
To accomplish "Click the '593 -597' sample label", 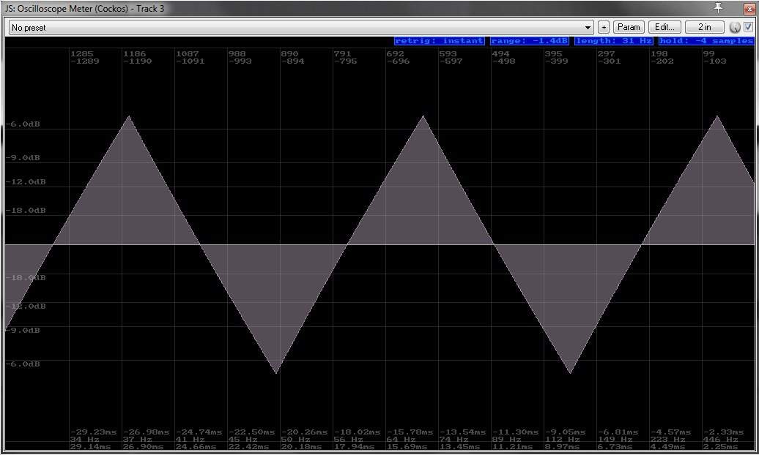I will (451, 58).
